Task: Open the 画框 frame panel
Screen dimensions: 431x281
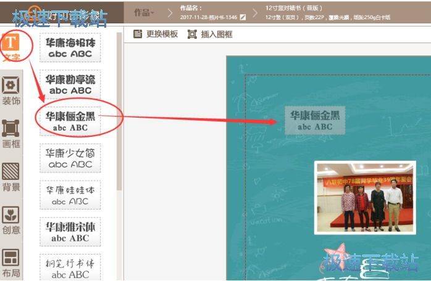Action: (11, 134)
